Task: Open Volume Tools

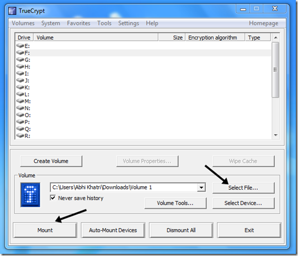Action: click(175, 203)
